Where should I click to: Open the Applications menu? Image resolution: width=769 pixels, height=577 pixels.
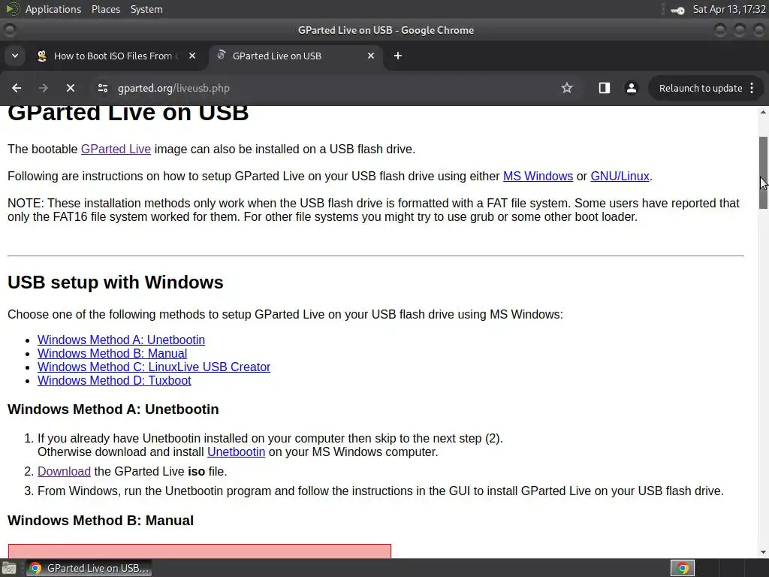(x=53, y=9)
